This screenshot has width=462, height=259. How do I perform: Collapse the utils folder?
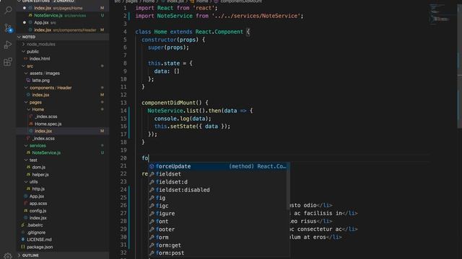pyautogui.click(x=34, y=182)
